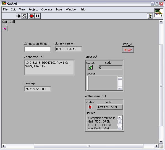This screenshot has height=150, width=165.
Task: Click the stop_vi label
Action: (x=127, y=44)
